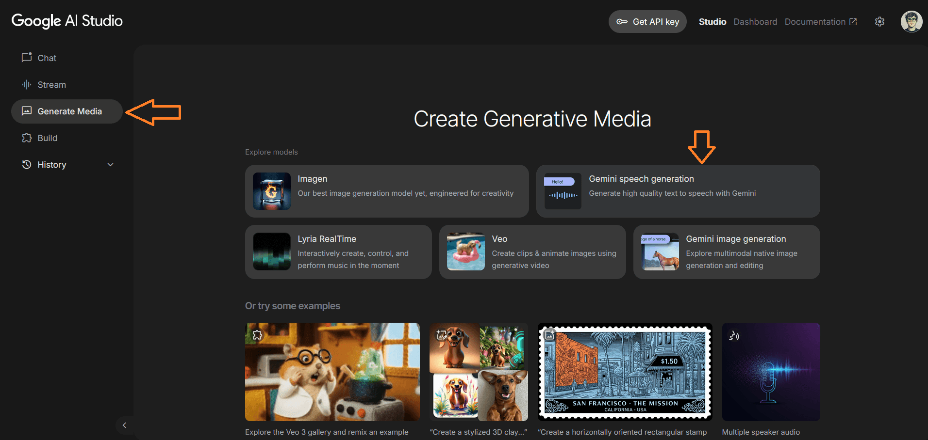Click the Get API key button
This screenshot has width=928, height=440.
pos(647,21)
